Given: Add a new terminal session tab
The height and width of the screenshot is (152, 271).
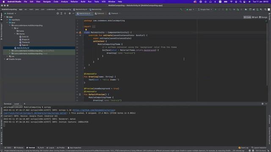Looking at the screenshot, I should point(25,104).
